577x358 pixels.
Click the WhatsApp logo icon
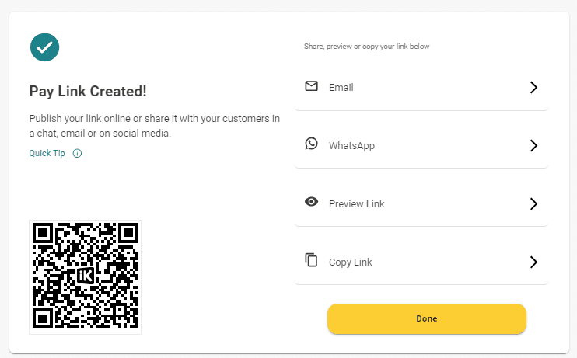point(311,144)
